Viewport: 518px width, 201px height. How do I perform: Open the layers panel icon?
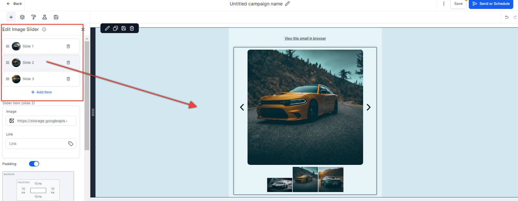click(x=22, y=17)
